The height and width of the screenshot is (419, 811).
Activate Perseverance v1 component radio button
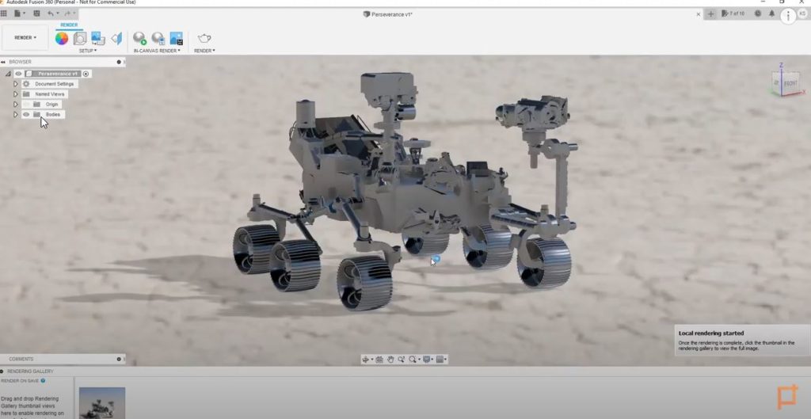86,74
